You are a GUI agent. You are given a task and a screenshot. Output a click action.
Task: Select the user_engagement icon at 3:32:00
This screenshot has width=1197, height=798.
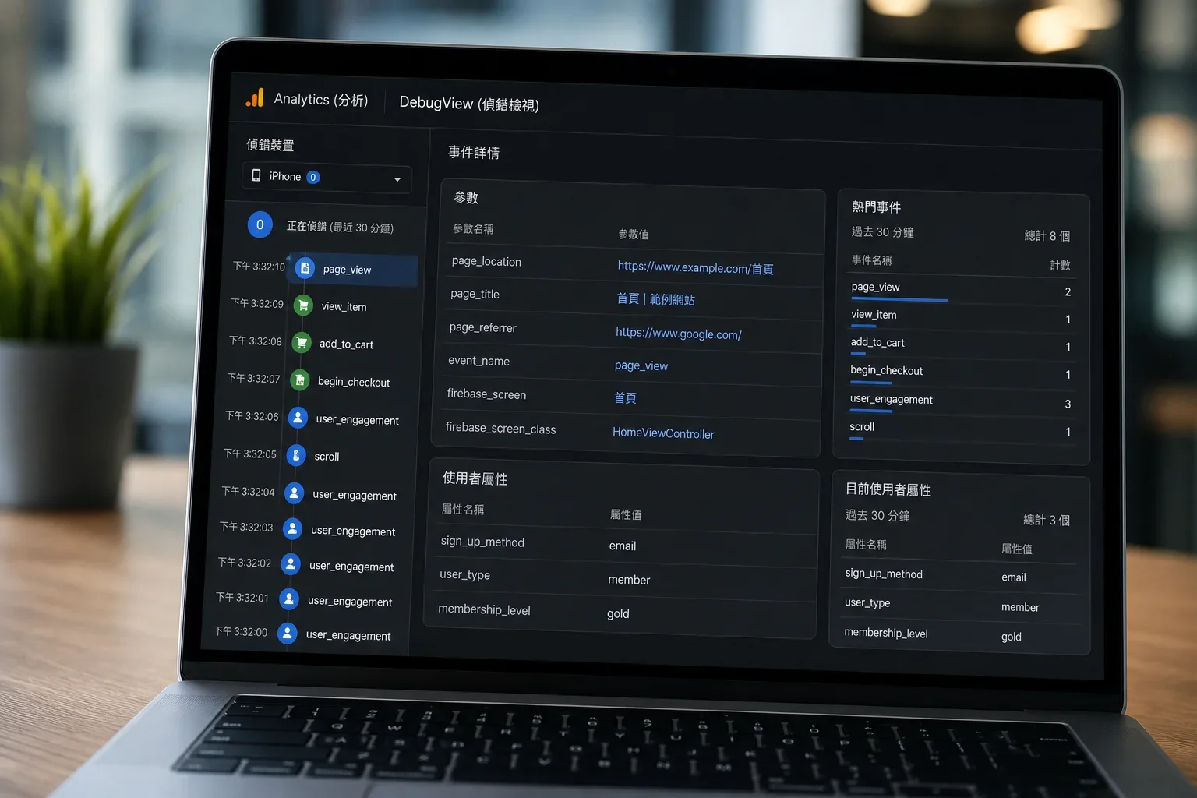pos(288,634)
